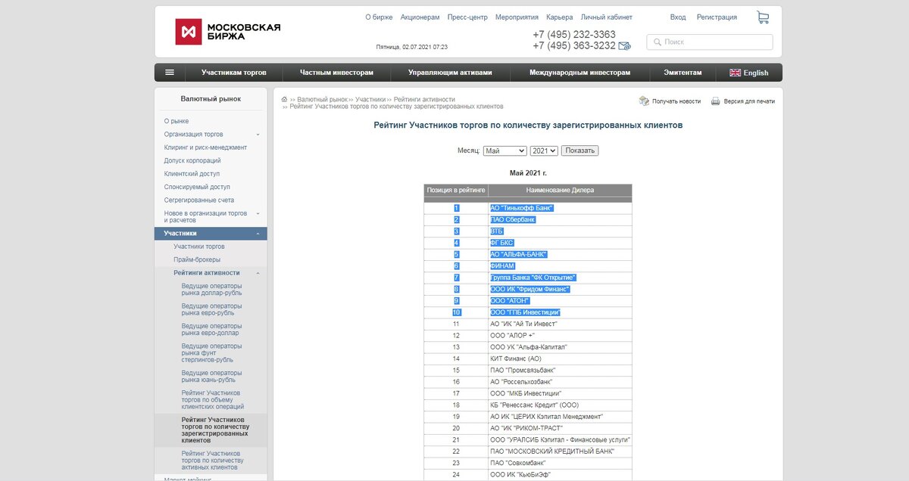Open Спонсируемый доступ sidebar item

pyautogui.click(x=197, y=187)
